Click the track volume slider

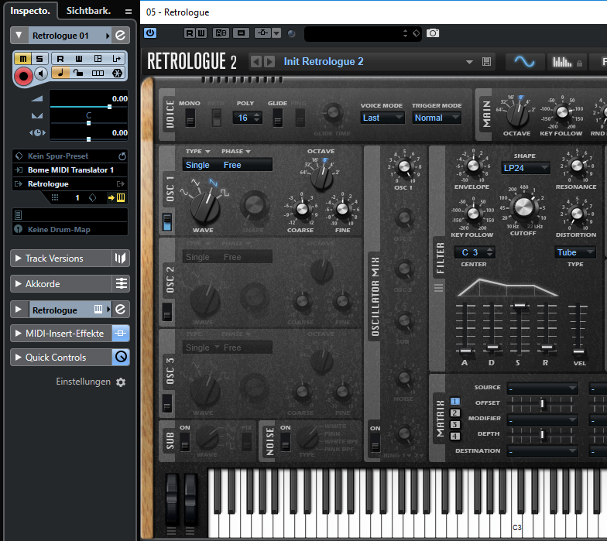point(88,107)
